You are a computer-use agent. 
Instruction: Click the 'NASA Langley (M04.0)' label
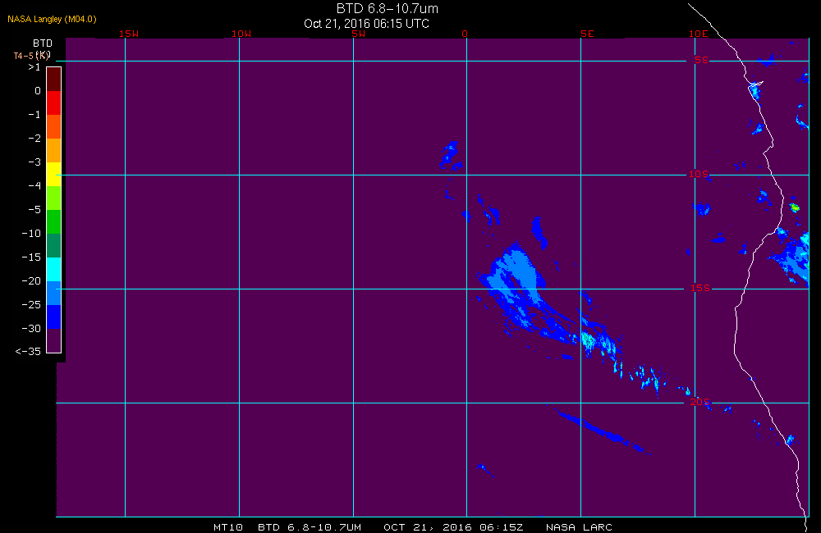(52, 20)
